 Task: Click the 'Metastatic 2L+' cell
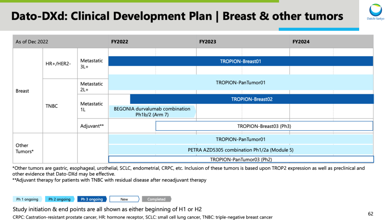click(93, 87)
